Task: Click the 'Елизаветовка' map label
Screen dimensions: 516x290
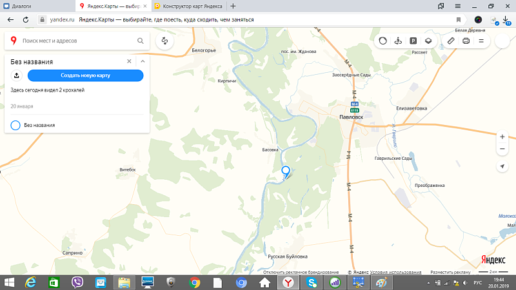Action: click(412, 108)
